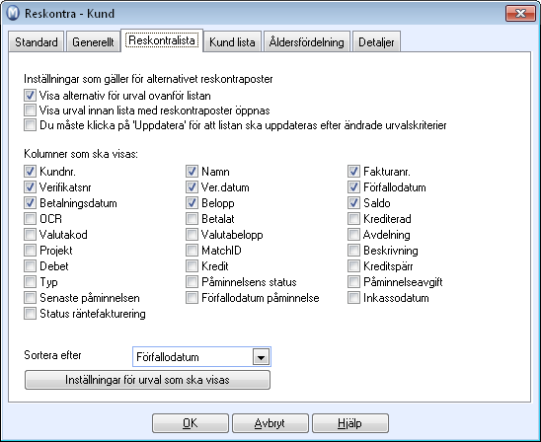This screenshot has height=442, width=541.
Task: Confirm settings with the OK button
Action: tap(191, 423)
